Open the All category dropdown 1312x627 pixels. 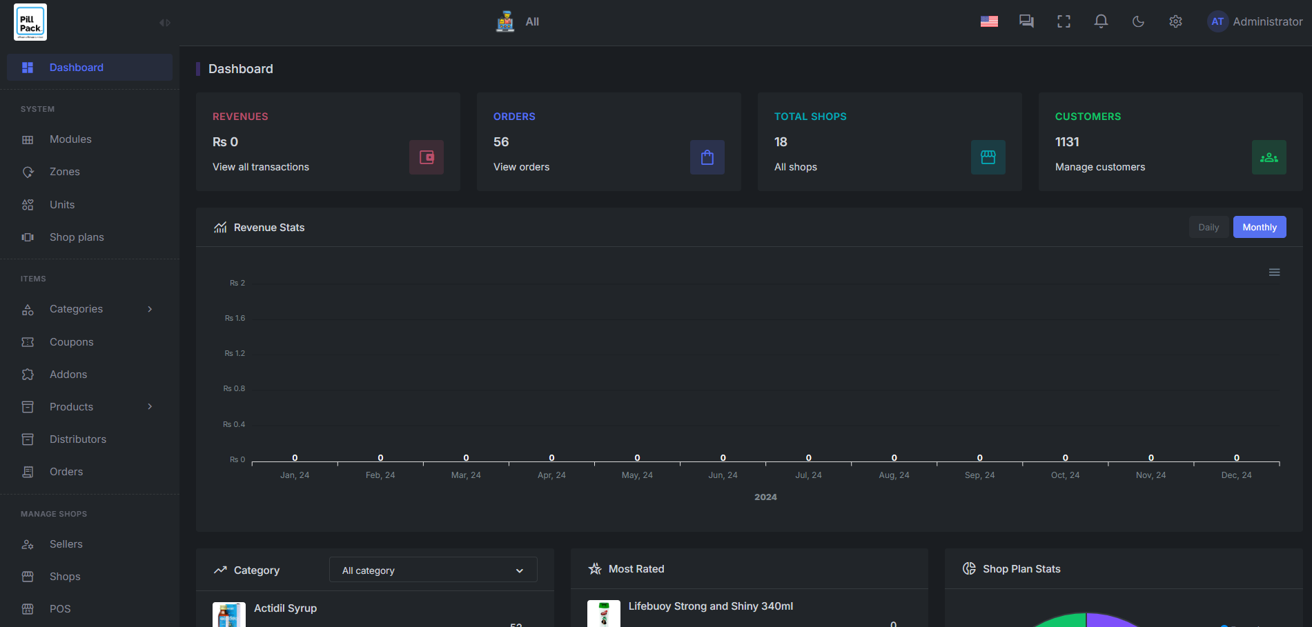point(433,570)
